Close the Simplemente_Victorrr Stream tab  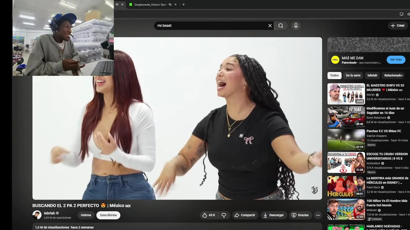176,4
